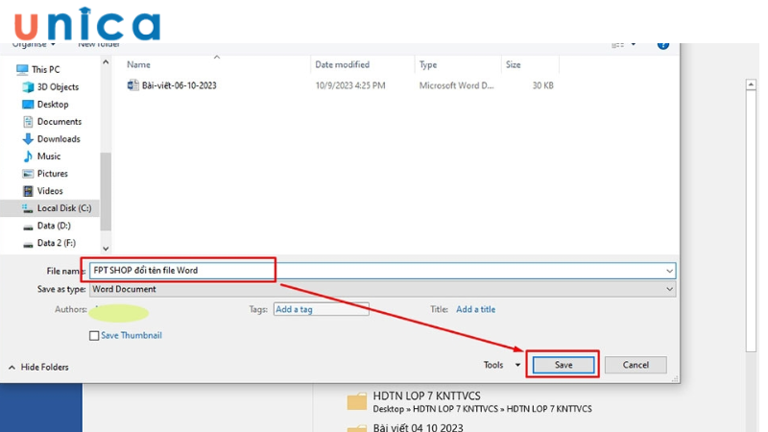The height and width of the screenshot is (432, 768).
Task: Open the 3D Objects folder icon
Action: tap(28, 86)
